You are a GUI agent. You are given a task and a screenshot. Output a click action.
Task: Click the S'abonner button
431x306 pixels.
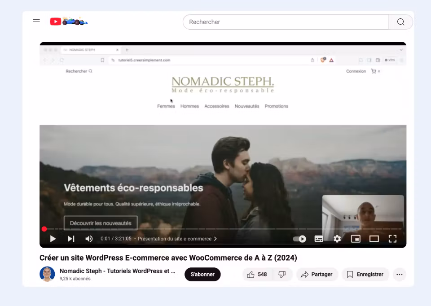[x=202, y=275]
